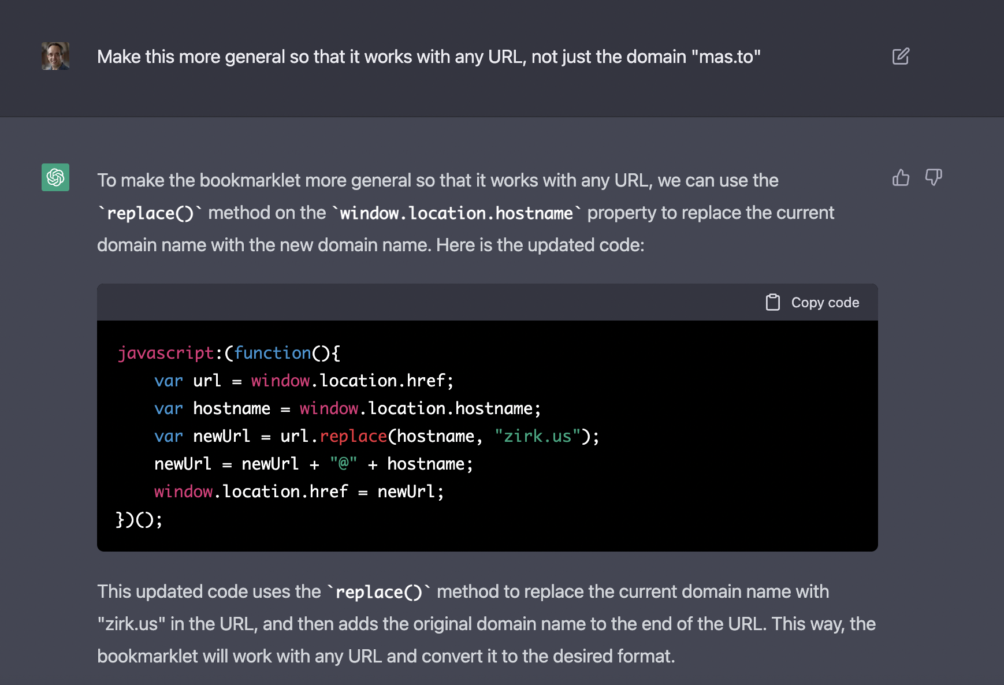Click the user prompt about "mas.to" domain

point(428,57)
